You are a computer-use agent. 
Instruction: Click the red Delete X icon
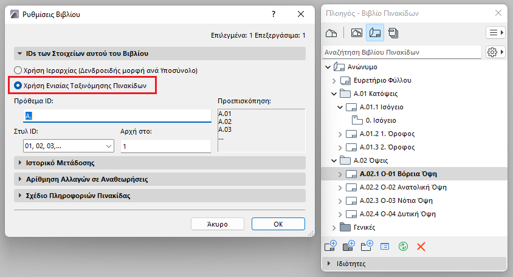click(421, 247)
